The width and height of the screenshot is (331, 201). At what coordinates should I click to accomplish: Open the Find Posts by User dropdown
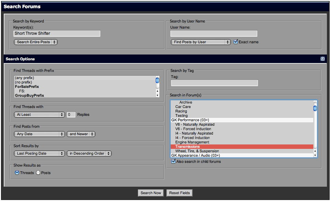tap(201, 42)
